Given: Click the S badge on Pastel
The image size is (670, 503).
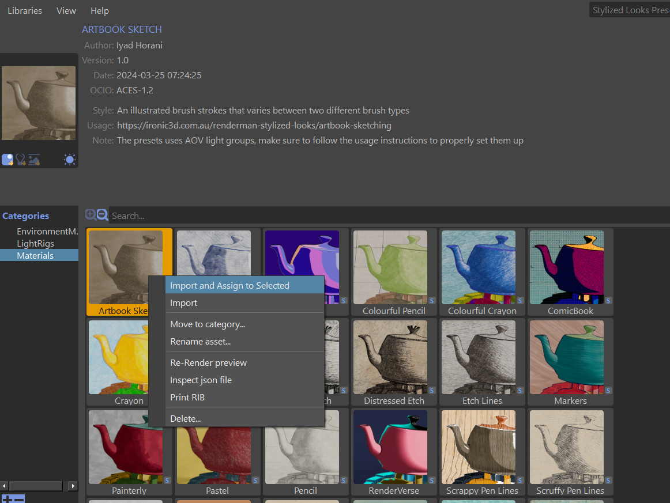Looking at the screenshot, I should coord(255,481).
